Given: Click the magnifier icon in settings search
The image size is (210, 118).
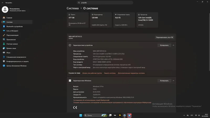Looking at the screenshot, I should (79, 3).
